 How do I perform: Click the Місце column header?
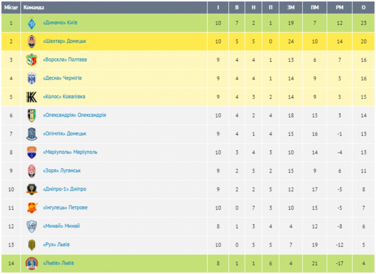click(11, 7)
